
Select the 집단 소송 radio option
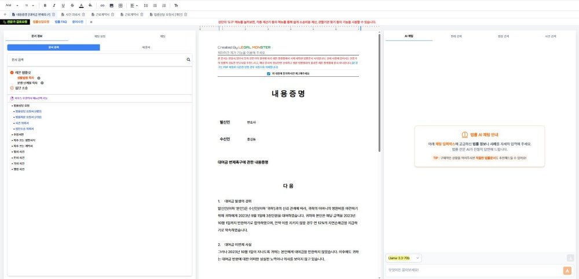coord(12,88)
